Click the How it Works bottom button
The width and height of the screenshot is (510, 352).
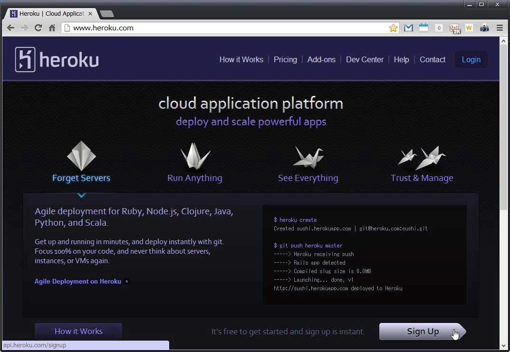click(78, 331)
